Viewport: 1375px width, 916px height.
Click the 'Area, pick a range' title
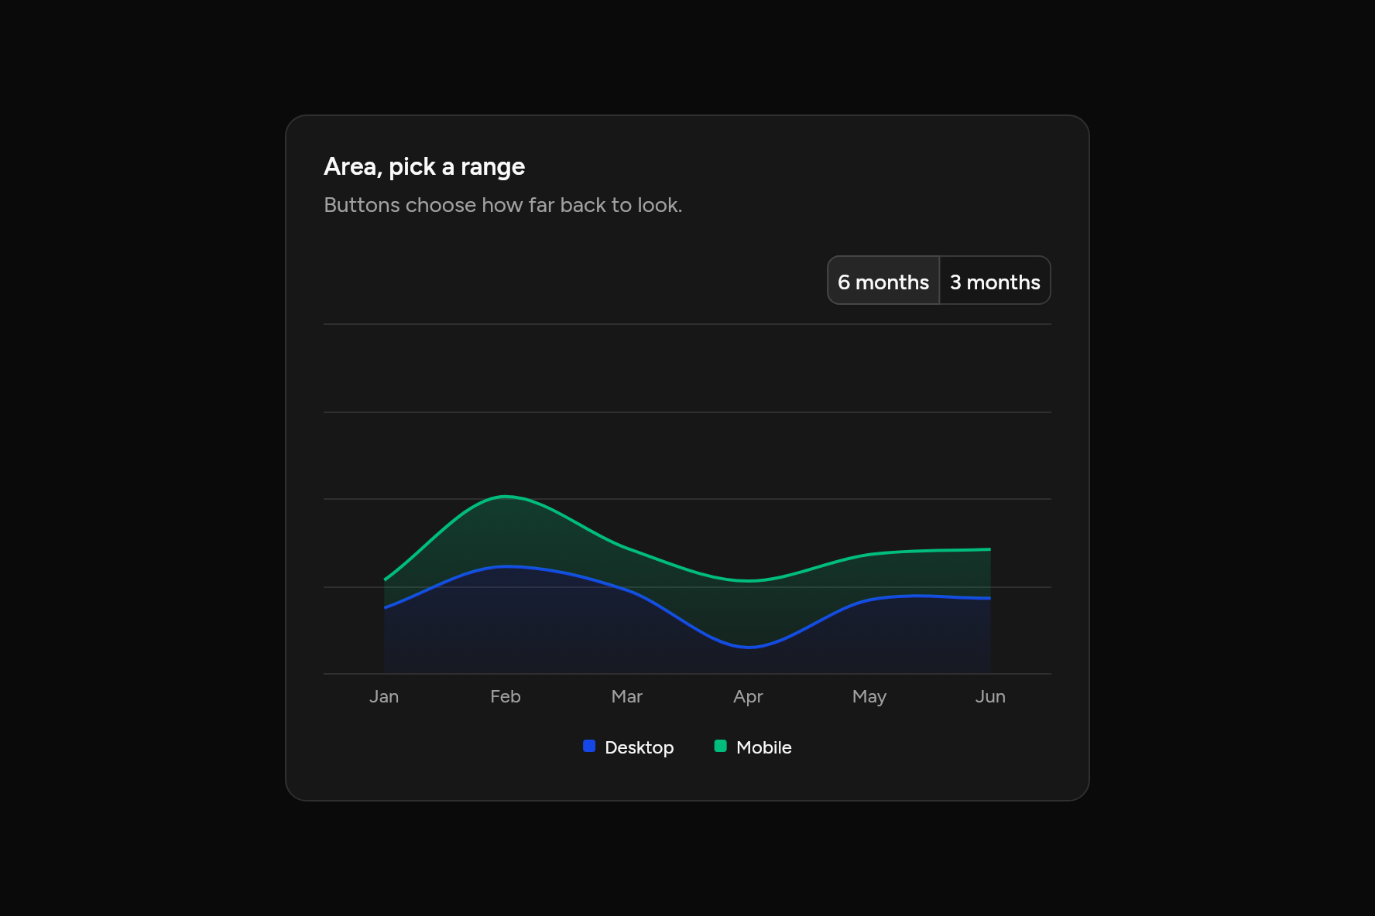[424, 167]
